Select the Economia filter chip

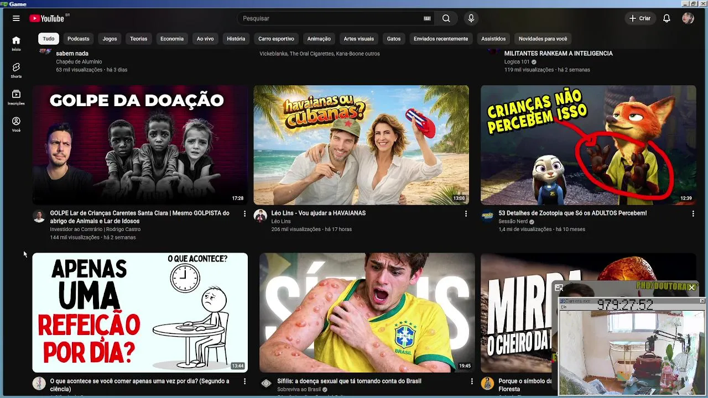(x=172, y=39)
